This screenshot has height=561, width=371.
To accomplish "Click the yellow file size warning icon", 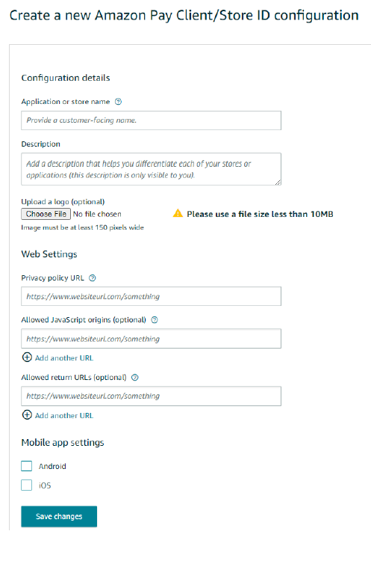I will (178, 214).
